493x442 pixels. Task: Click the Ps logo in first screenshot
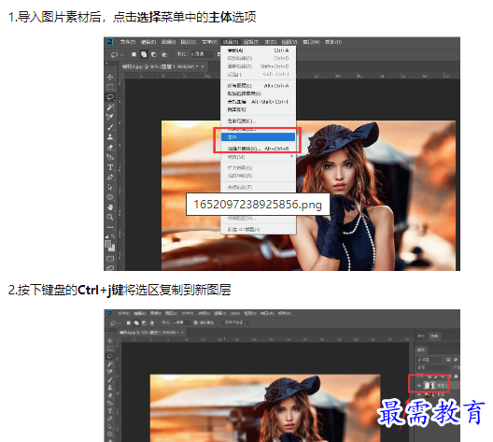(x=110, y=42)
